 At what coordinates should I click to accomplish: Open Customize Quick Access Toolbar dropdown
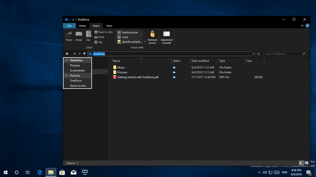pos(73,20)
